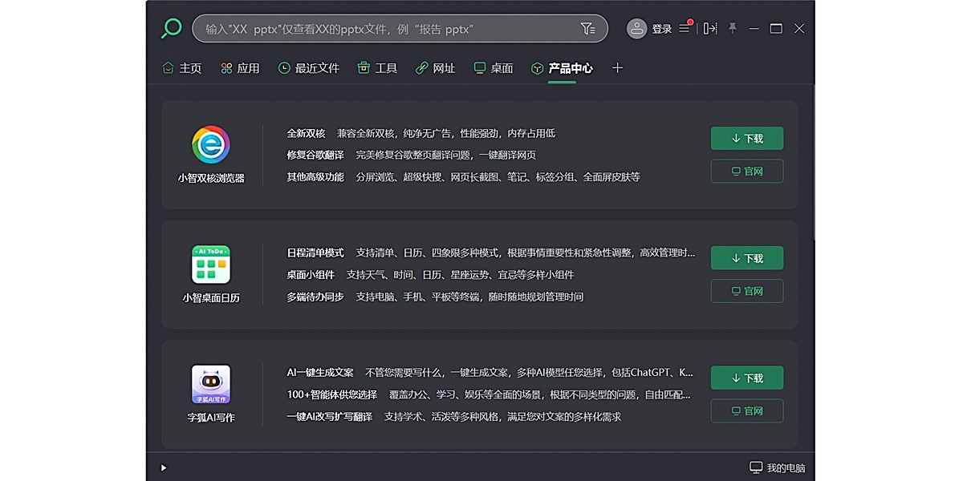Click the sidebar dock panel icon
Viewport: 963px width, 481px height.
click(x=710, y=29)
